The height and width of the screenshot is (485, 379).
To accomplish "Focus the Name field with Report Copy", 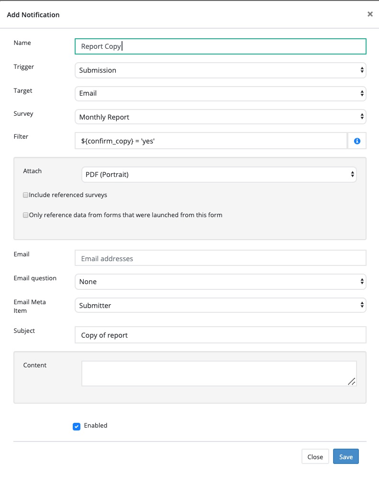I will 220,46.
